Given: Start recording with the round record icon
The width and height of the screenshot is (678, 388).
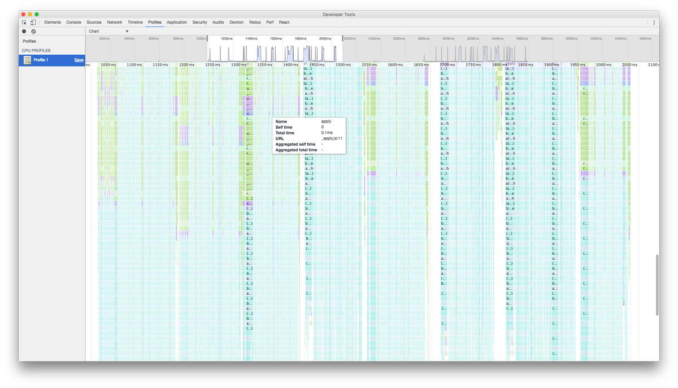Looking at the screenshot, I should [x=24, y=32].
